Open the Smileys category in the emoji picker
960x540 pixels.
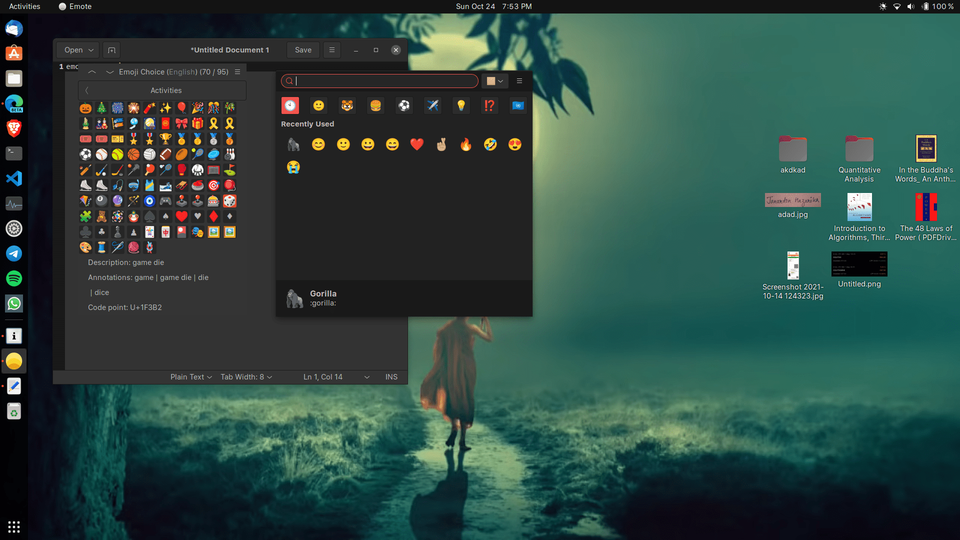coord(318,105)
